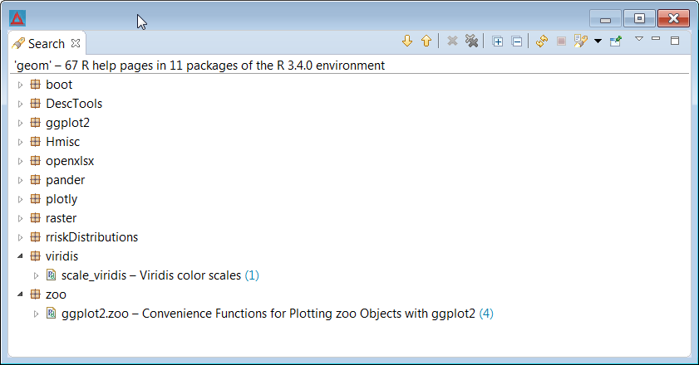Show the previous search match
699x365 pixels.
coord(426,41)
